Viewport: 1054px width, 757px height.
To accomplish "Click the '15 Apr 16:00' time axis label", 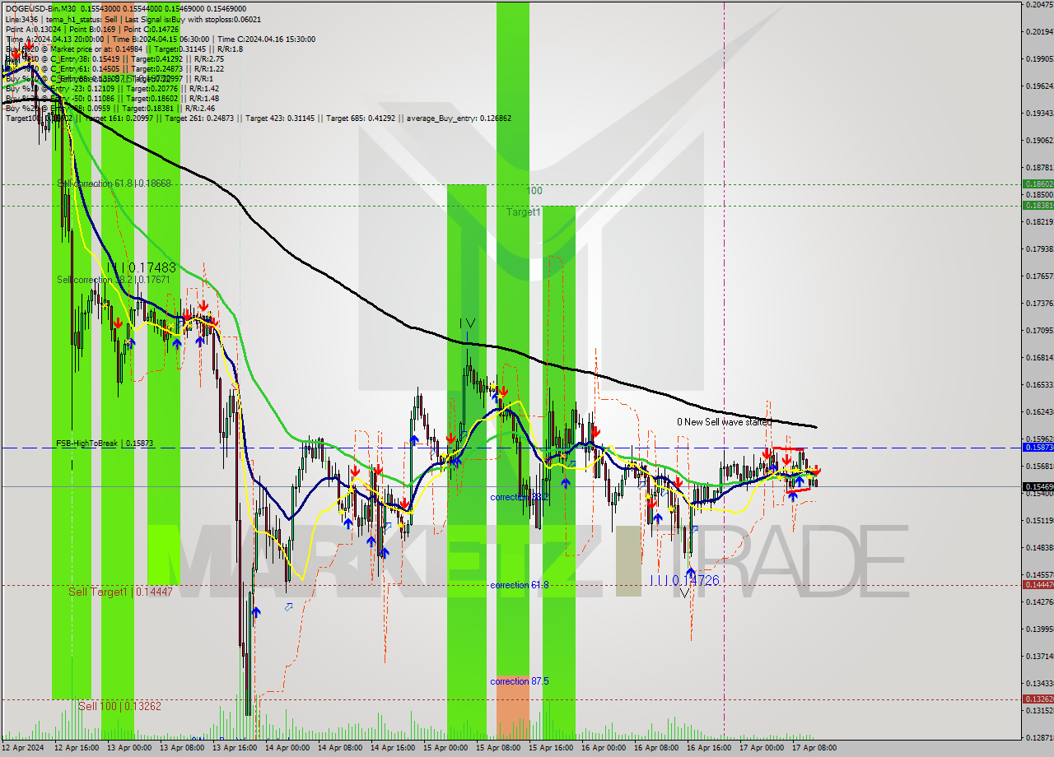I will (551, 748).
